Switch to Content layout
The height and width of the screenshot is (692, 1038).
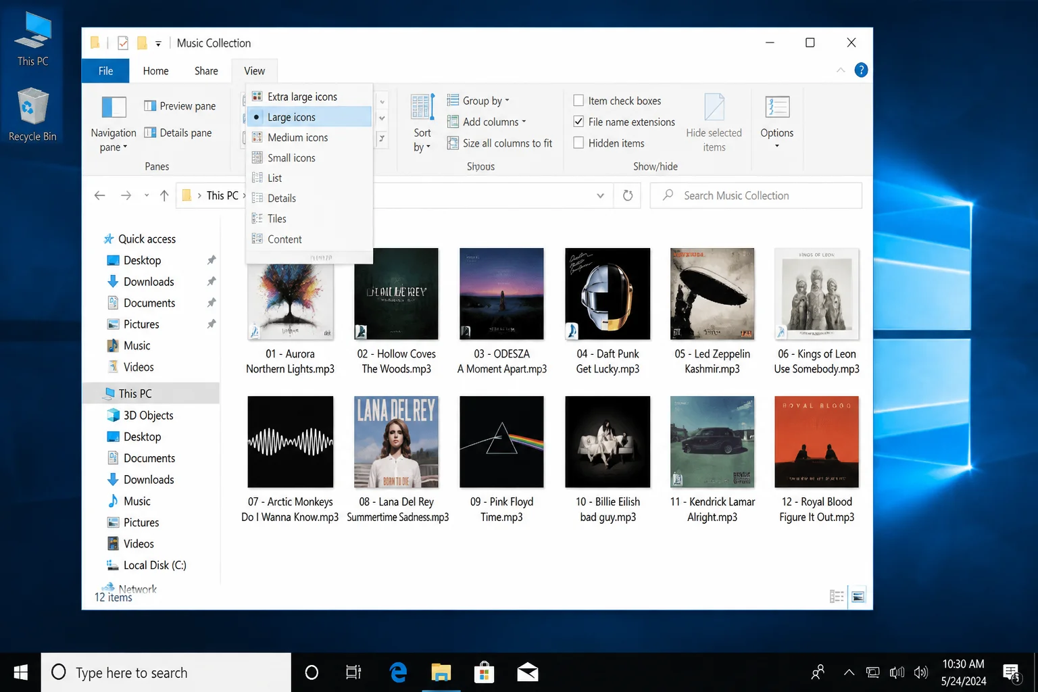[310, 239]
